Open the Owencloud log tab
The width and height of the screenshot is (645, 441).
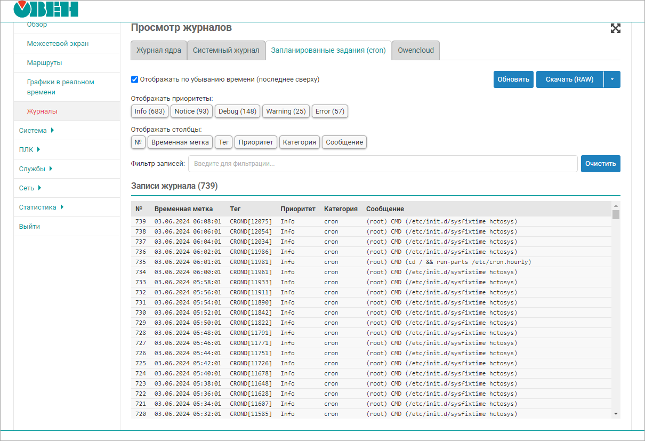click(416, 51)
